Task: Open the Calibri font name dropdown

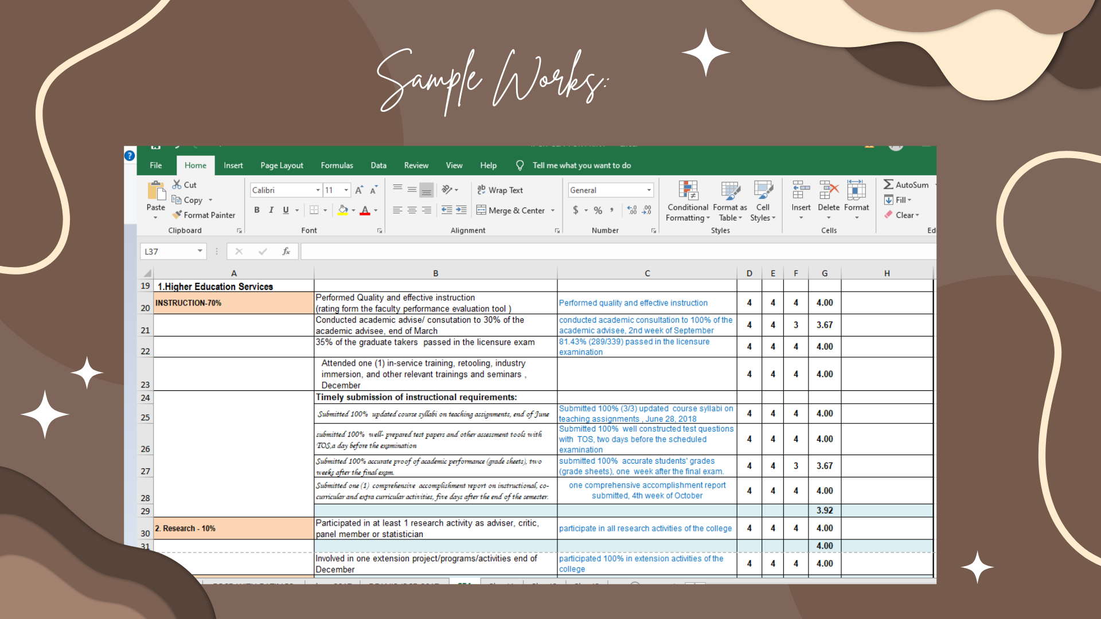Action: (318, 190)
